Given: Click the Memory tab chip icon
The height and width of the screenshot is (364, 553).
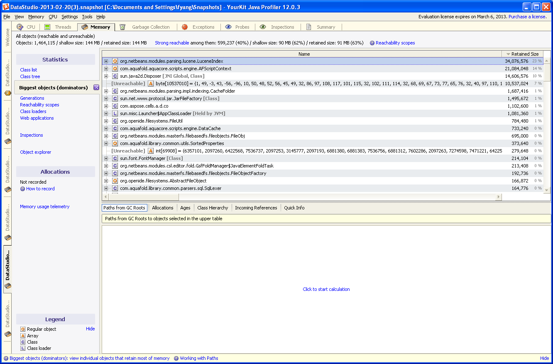Looking at the screenshot, I should [85, 27].
